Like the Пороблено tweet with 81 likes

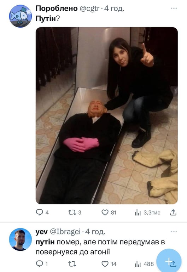click(x=105, y=212)
